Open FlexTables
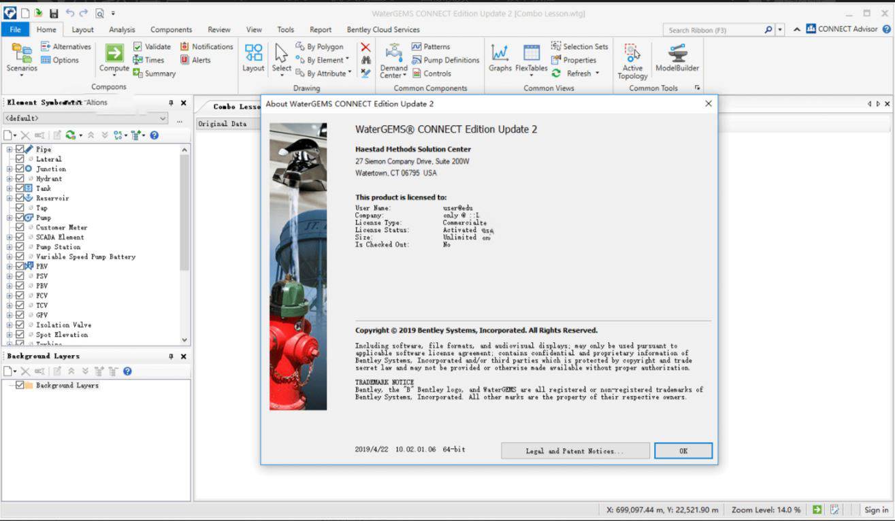 click(532, 58)
